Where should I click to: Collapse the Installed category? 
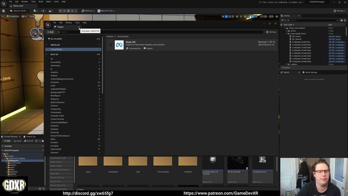coord(47,45)
